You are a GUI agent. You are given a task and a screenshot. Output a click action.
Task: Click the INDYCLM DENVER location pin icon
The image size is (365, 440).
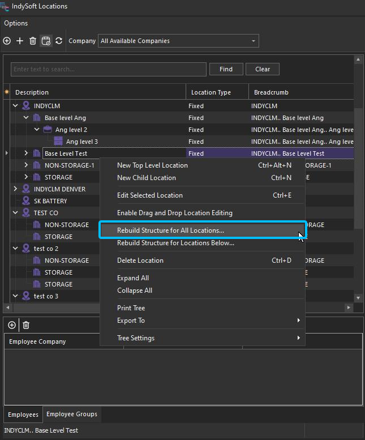coord(26,189)
